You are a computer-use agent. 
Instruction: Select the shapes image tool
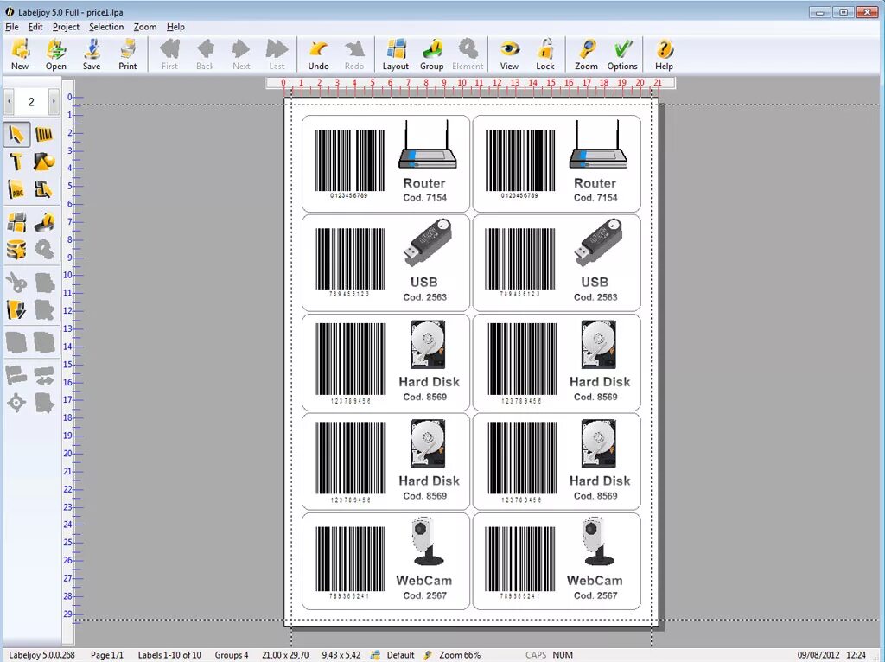tap(44, 162)
